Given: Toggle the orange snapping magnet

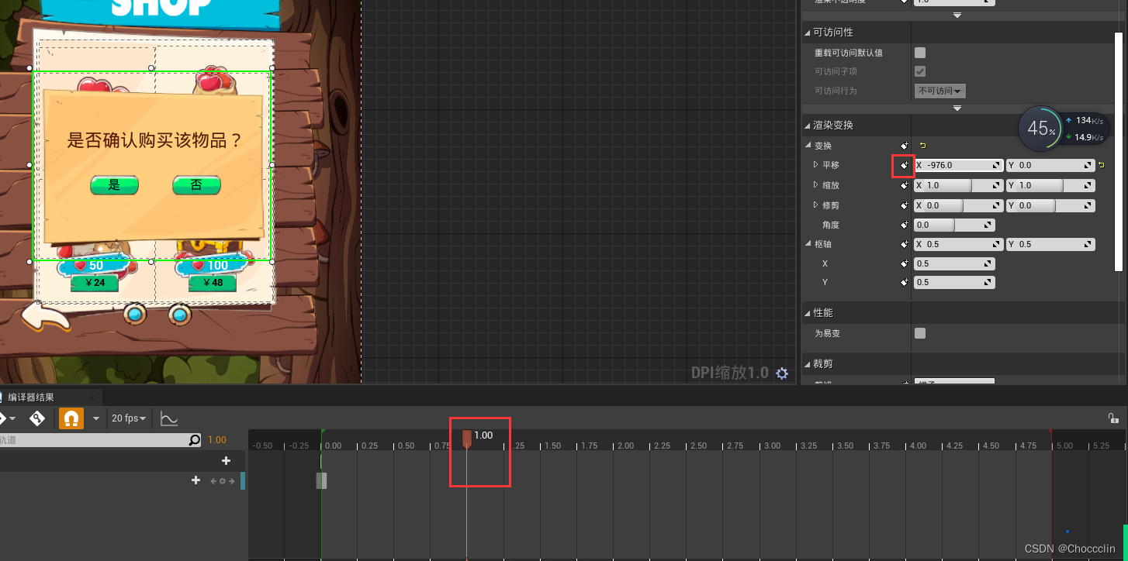Looking at the screenshot, I should (71, 418).
